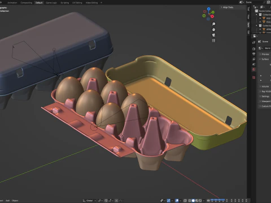Open the Tool properties tab icon

point(254,42)
